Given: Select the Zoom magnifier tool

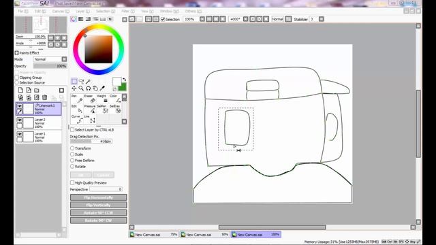Looking at the screenshot, I should click(81, 88).
